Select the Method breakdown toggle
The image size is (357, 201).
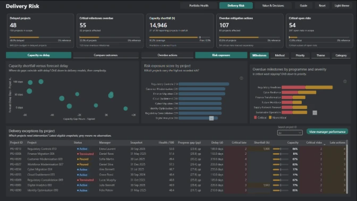click(x=279, y=55)
